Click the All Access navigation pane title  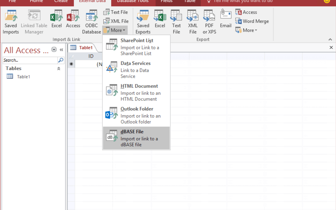(26, 50)
